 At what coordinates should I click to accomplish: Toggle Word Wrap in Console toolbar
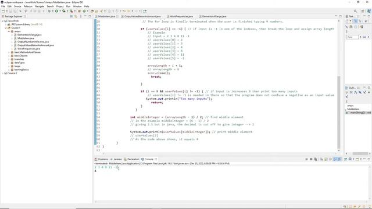330,159
